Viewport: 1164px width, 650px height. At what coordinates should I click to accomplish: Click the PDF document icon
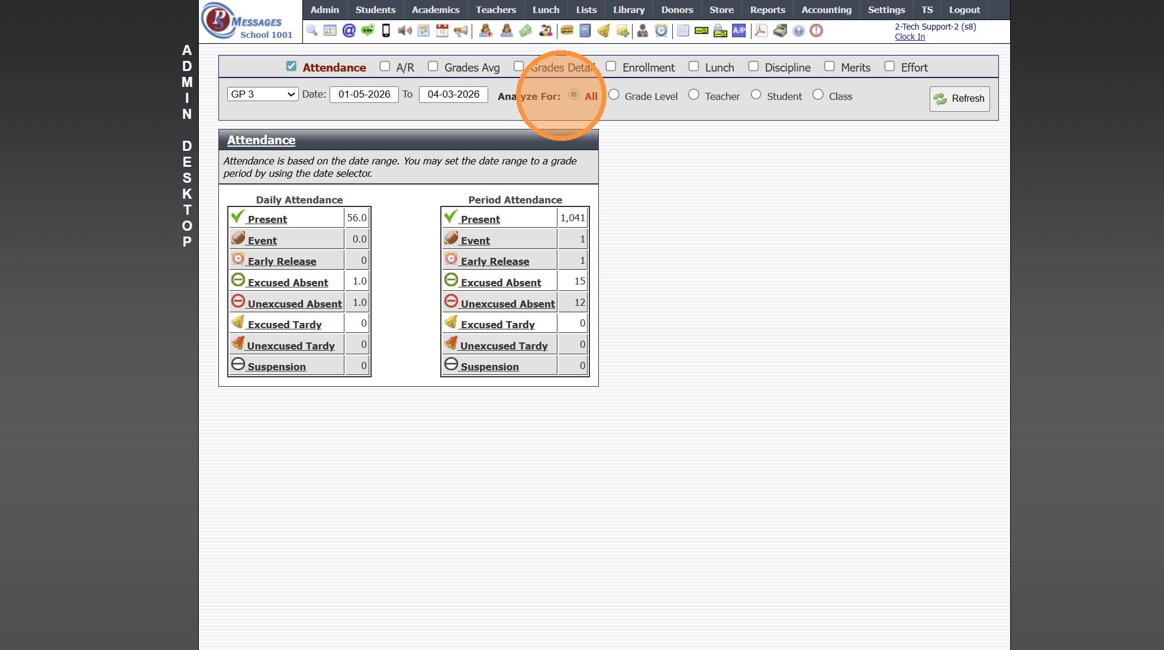click(761, 31)
